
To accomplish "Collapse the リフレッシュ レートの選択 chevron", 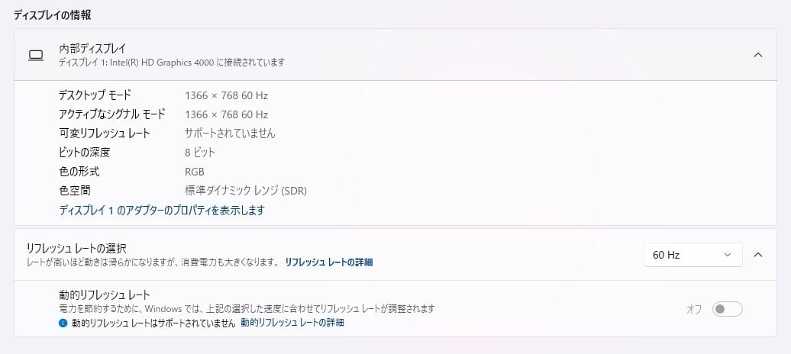I will [x=757, y=255].
